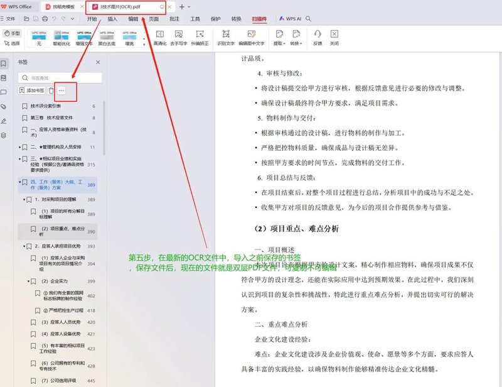Close the 书签 bookmark panel
Viewport: 502px width, 387px height.
coord(98,62)
